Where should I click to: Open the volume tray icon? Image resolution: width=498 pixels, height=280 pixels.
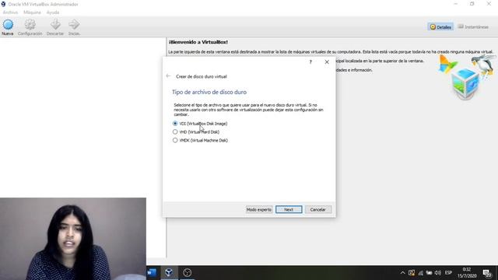438,273
